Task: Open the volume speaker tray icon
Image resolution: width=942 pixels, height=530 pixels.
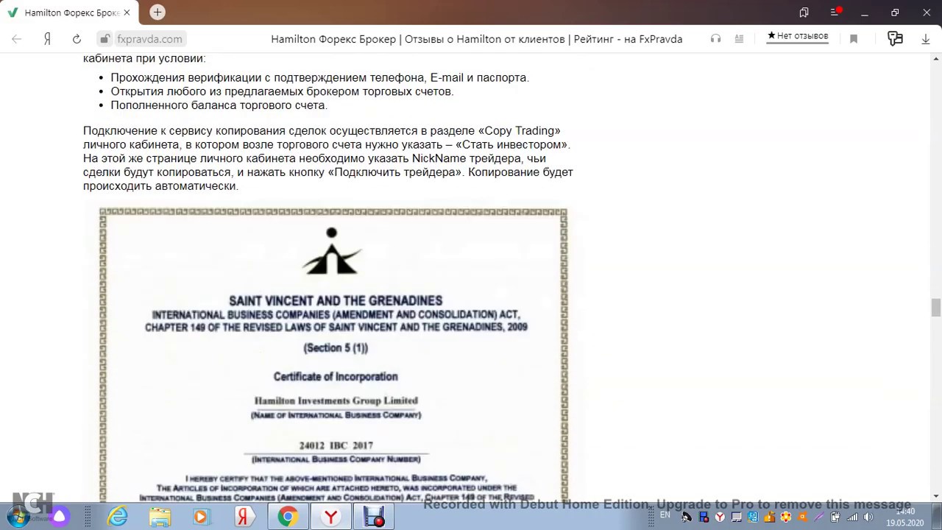Action: [868, 517]
